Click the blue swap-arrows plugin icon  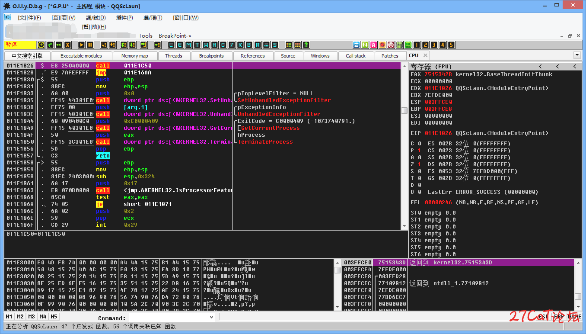pos(357,45)
